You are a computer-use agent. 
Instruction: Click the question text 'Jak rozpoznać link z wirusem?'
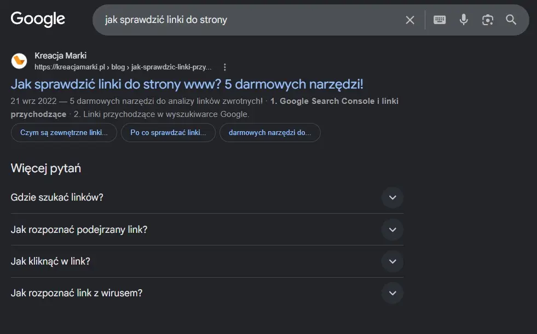pyautogui.click(x=77, y=293)
